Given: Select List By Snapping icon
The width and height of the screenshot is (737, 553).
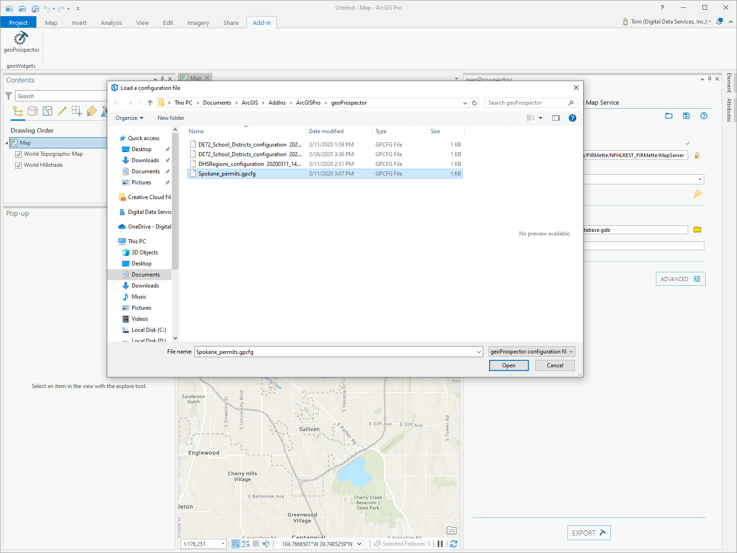Looking at the screenshot, I should (x=77, y=111).
